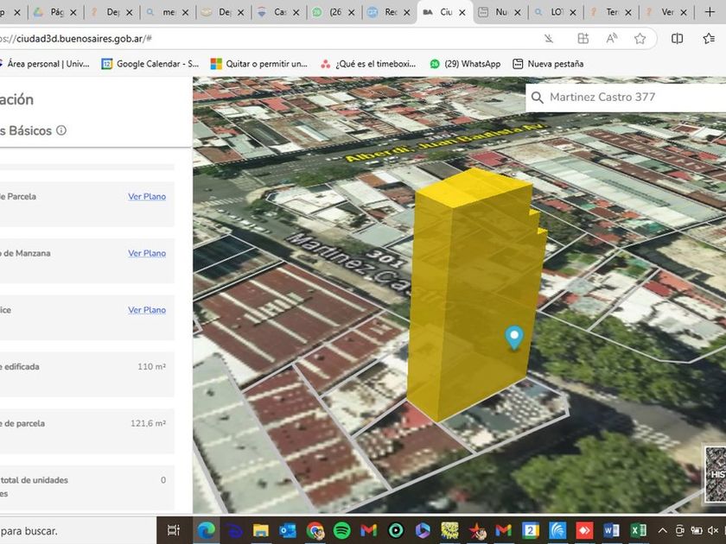Image resolution: width=726 pixels, height=544 pixels.
Task: Open Word from the taskbar
Action: (612, 530)
